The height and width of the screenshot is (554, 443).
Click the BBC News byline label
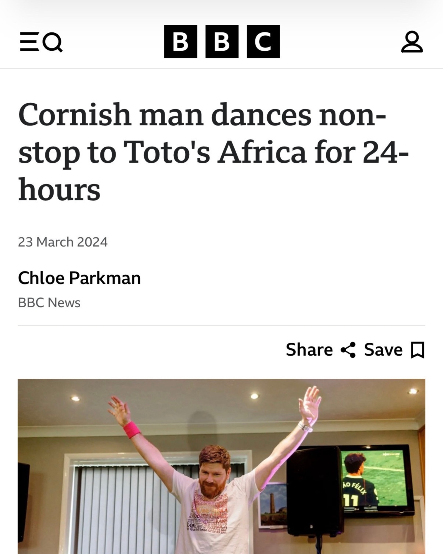click(49, 303)
